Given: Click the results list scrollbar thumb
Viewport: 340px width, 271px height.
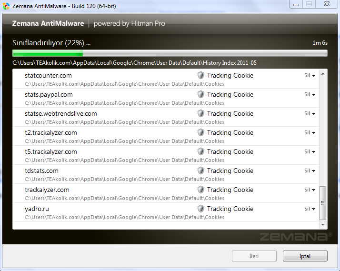Looking at the screenshot, I should (323, 203).
